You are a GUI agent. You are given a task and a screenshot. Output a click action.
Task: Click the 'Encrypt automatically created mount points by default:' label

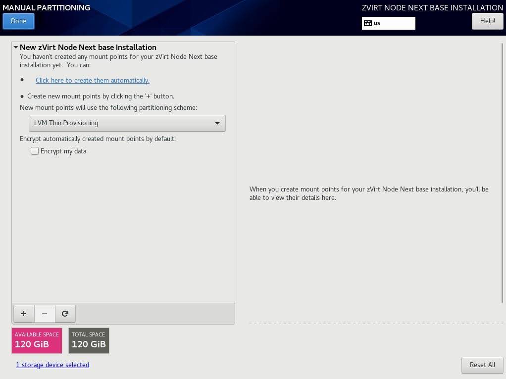[x=98, y=139]
